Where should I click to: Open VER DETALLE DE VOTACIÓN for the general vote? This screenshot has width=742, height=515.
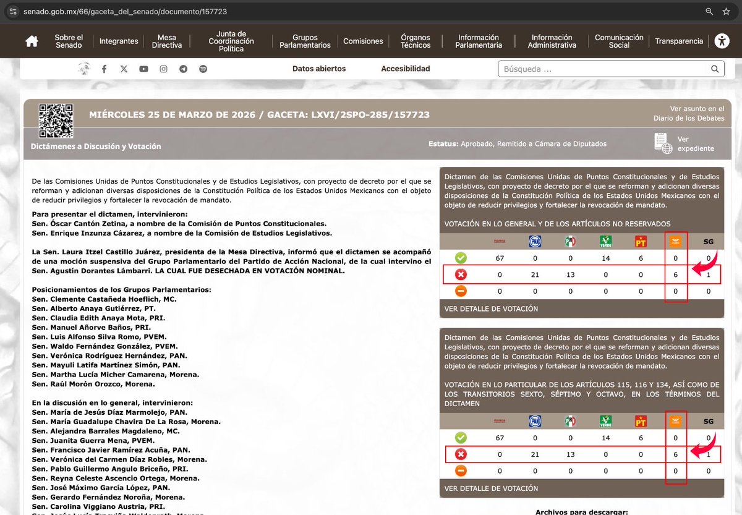point(491,309)
